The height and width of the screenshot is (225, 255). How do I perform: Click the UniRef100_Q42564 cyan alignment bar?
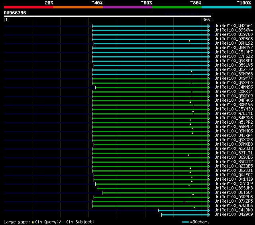tap(149, 26)
